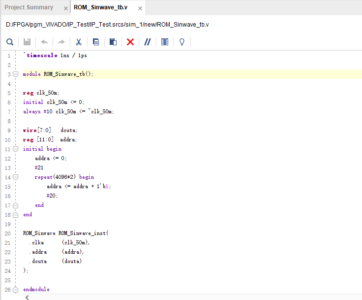
Task: Toggle column selection mode icon
Action: [165, 42]
